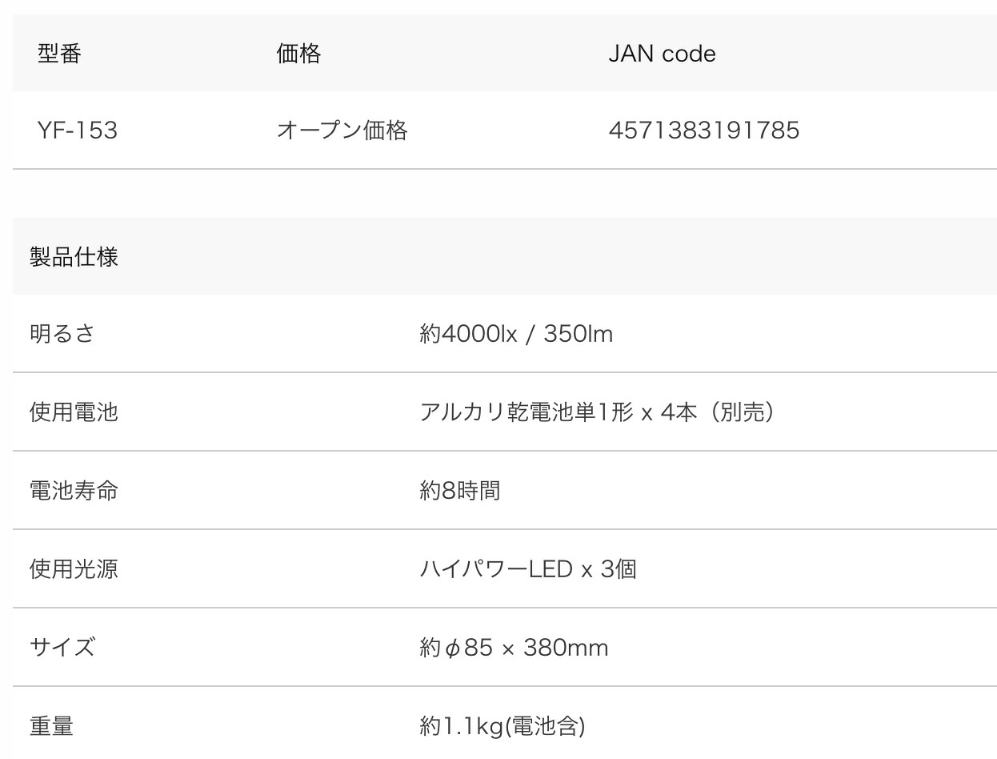Click the サイズ row label

pos(62,647)
